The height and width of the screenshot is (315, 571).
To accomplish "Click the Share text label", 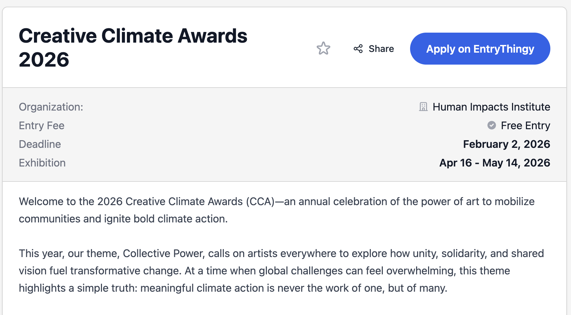I will tap(381, 49).
